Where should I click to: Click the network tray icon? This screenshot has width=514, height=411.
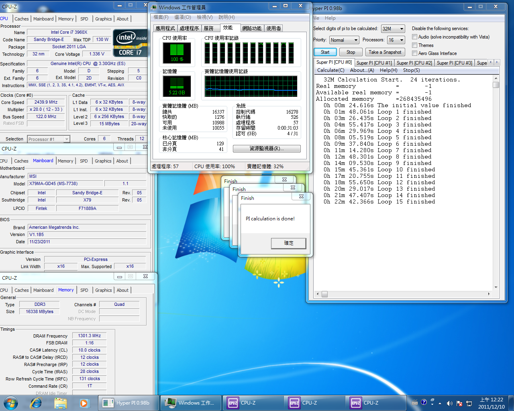click(469, 403)
